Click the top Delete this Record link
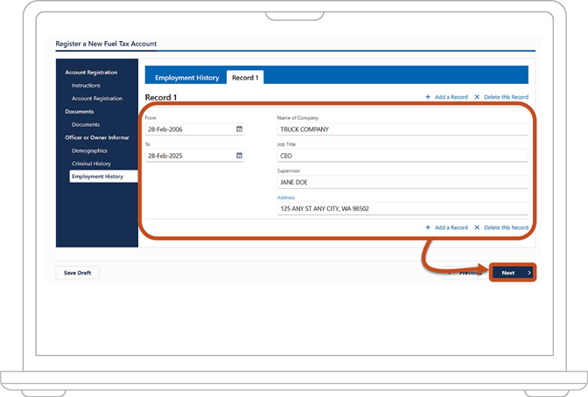Viewport: 588px width, 397px height. (x=501, y=97)
